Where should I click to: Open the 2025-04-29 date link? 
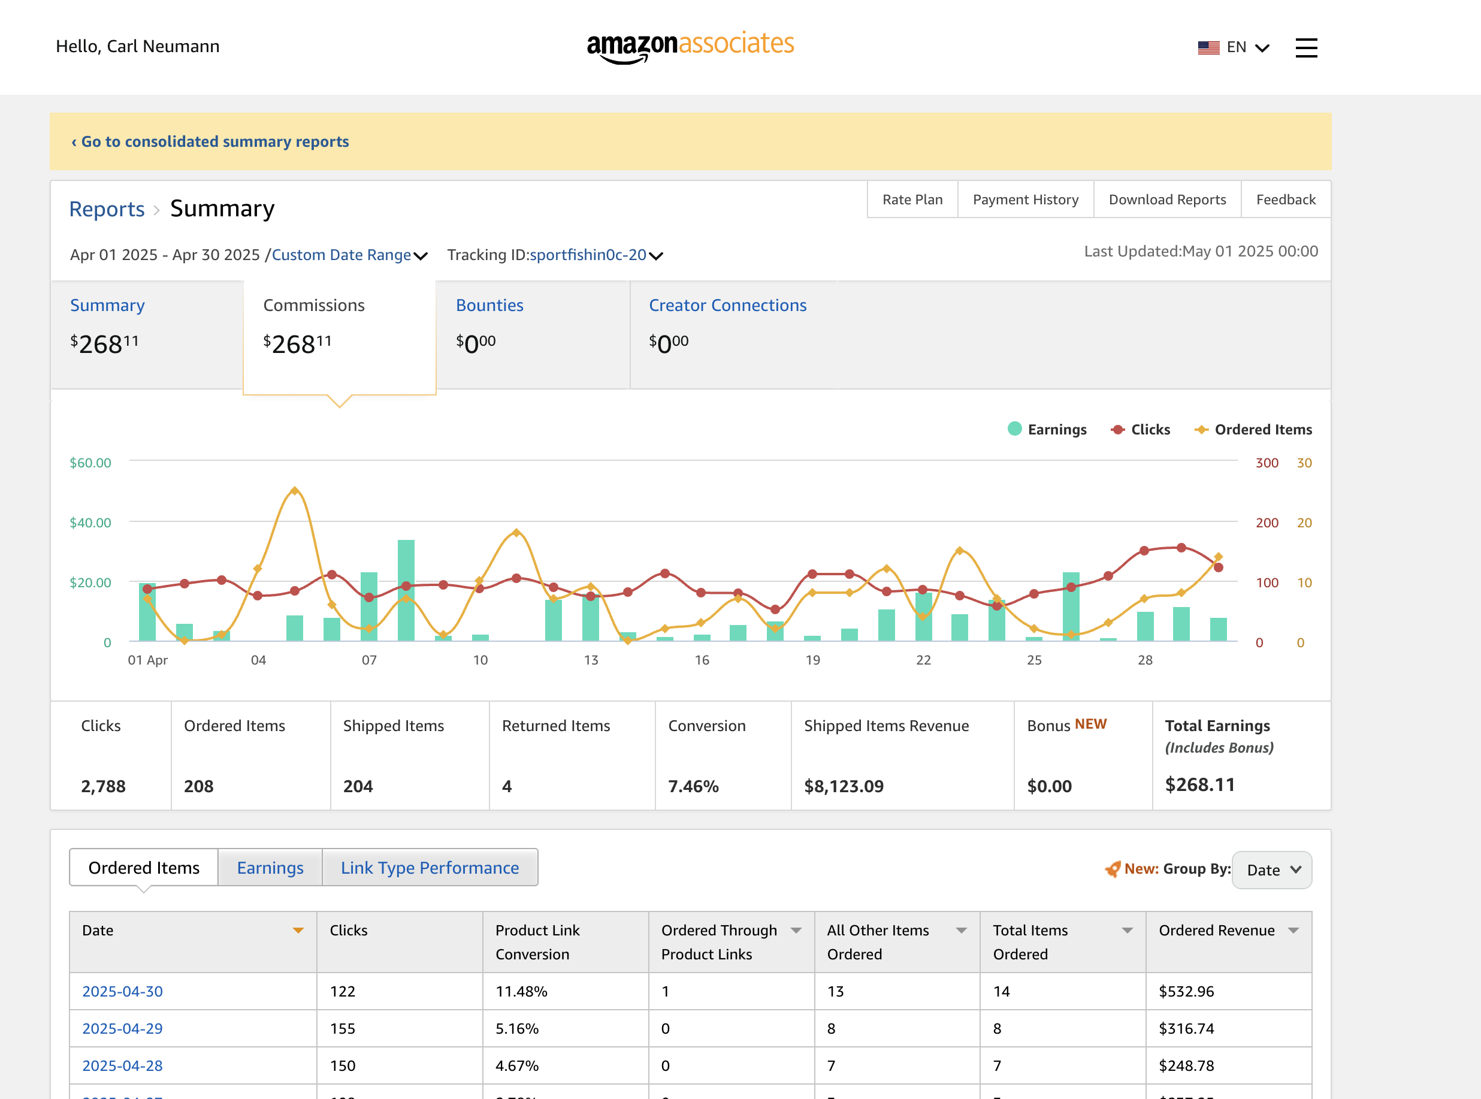(122, 1028)
